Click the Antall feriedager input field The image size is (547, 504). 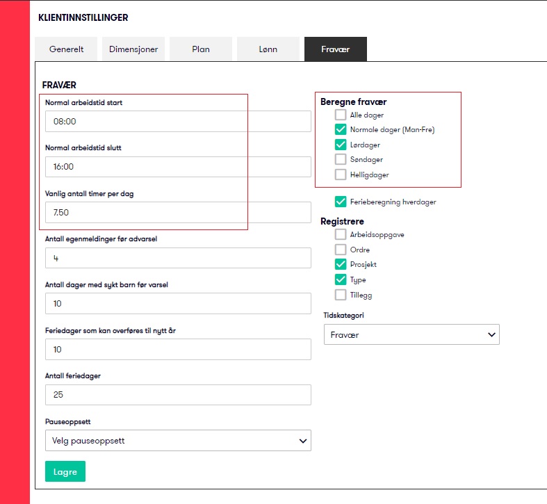coord(178,395)
